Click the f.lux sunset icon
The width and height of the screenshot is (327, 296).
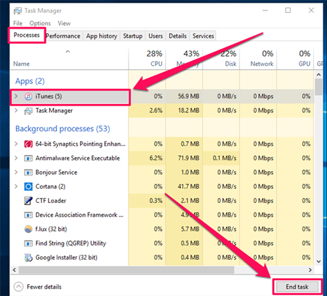pyautogui.click(x=28, y=229)
